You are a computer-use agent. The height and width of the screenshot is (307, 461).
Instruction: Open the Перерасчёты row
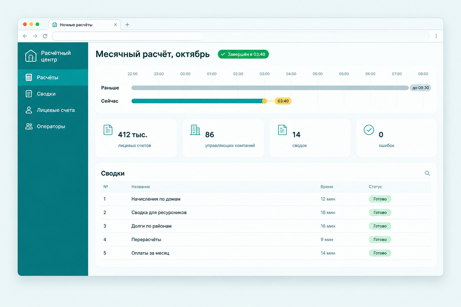pyautogui.click(x=266, y=240)
